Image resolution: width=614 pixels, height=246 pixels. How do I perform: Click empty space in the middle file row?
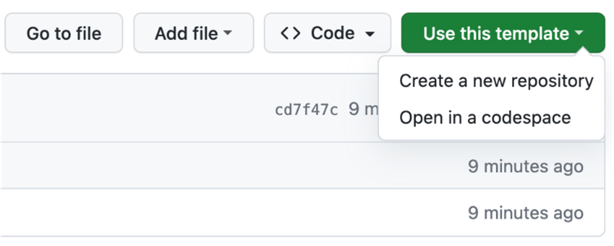point(223,166)
